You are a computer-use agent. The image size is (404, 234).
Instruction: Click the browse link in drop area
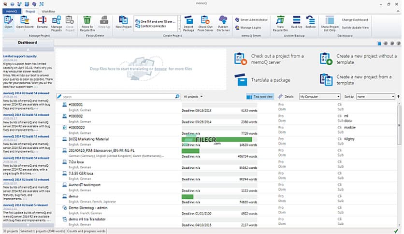click(x=160, y=69)
